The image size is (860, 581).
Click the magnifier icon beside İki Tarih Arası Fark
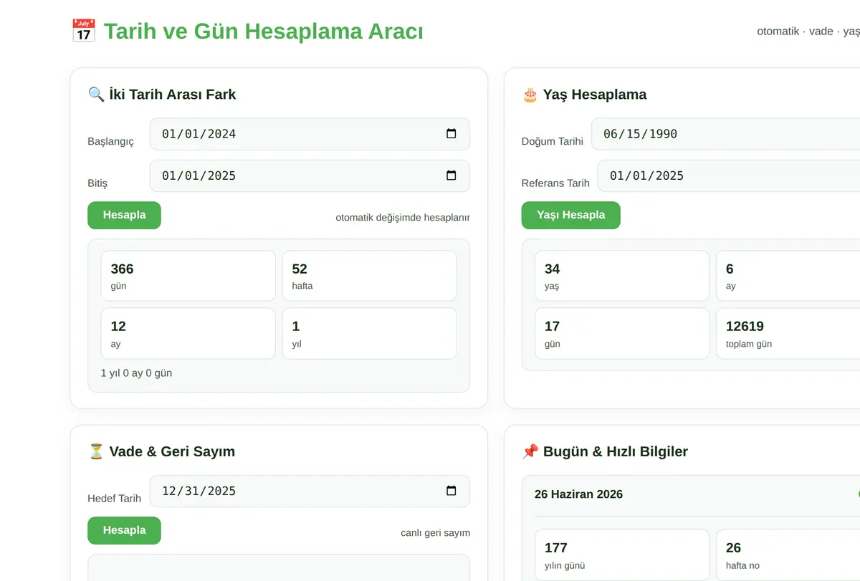[96, 94]
